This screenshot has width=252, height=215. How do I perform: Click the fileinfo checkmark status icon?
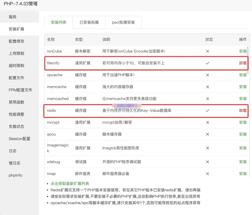[208, 63]
